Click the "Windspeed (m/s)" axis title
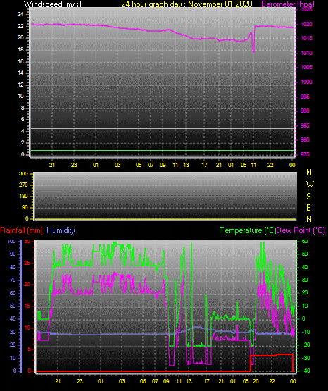 pyautogui.click(x=53, y=4)
